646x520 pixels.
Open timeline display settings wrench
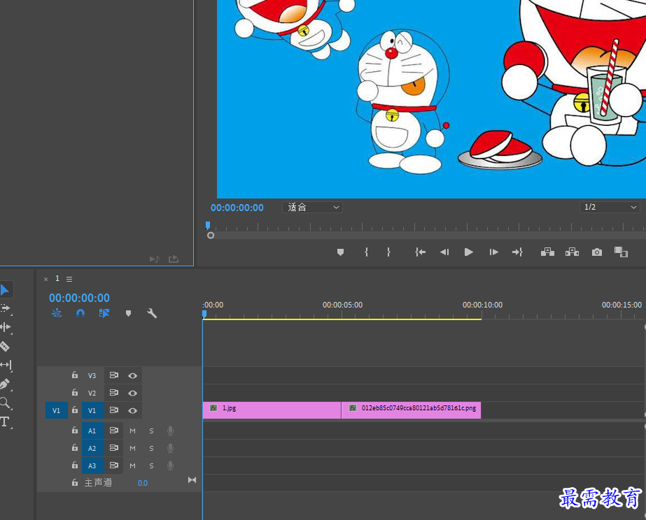coord(152,314)
